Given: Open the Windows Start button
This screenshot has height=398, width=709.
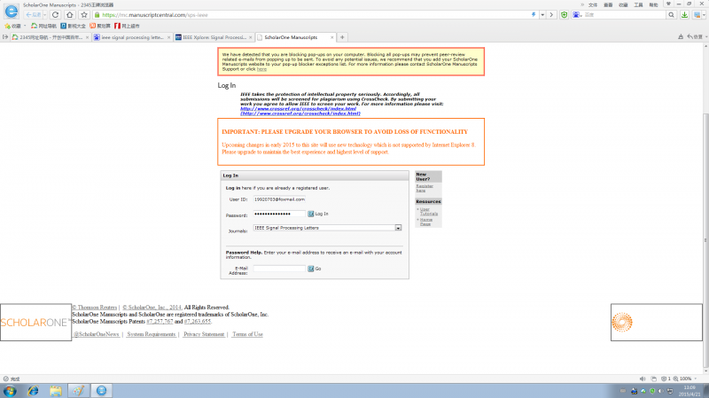Looking at the screenshot, I should (10, 391).
